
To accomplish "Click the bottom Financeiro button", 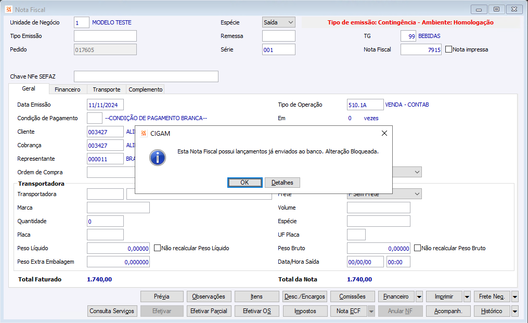I will tap(396, 296).
